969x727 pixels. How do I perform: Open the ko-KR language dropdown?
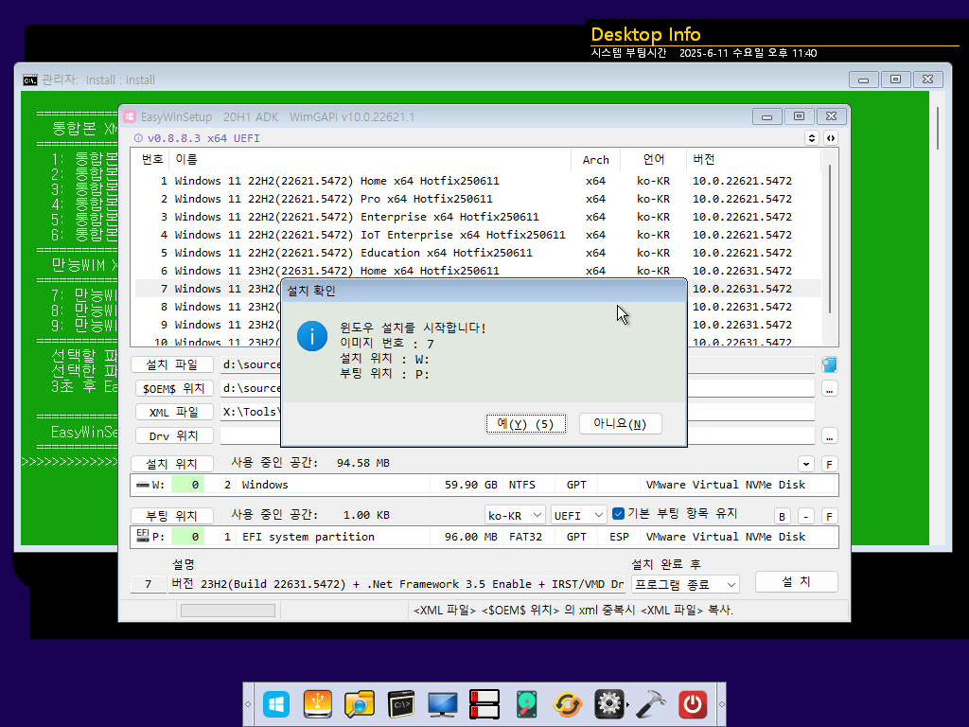(514, 515)
